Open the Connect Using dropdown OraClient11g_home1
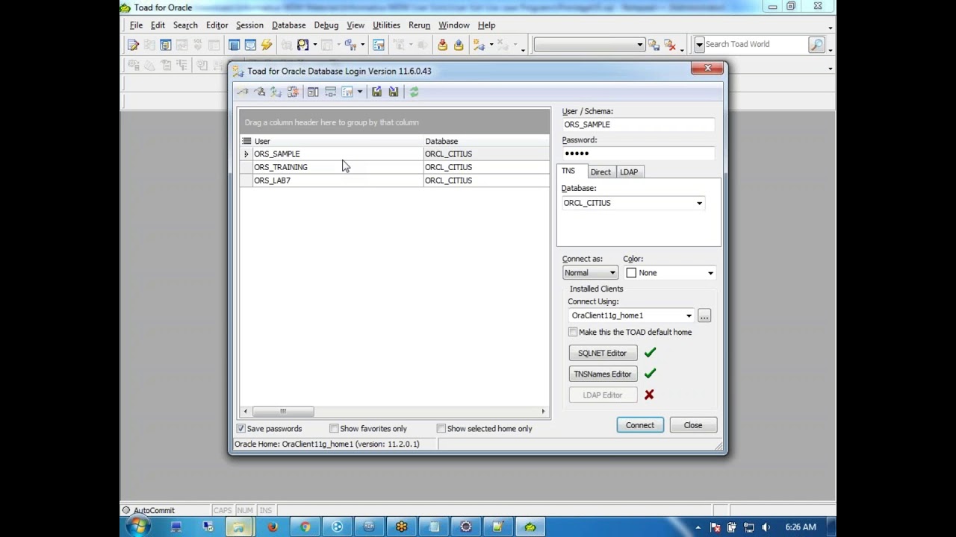Image resolution: width=956 pixels, height=537 pixels. pyautogui.click(x=689, y=315)
